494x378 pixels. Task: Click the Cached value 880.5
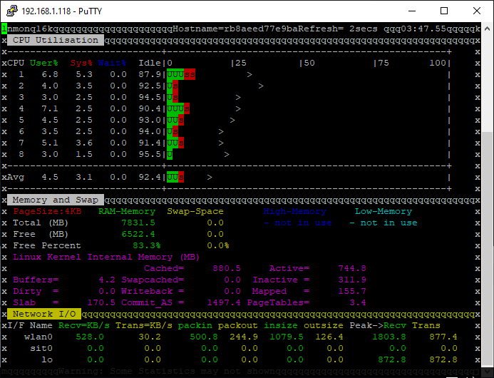(227, 268)
